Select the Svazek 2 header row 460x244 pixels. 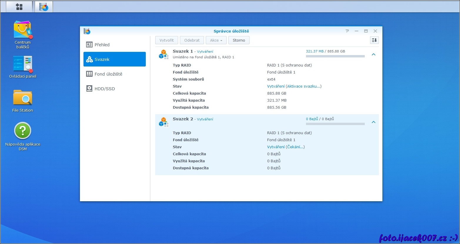click(x=235, y=119)
